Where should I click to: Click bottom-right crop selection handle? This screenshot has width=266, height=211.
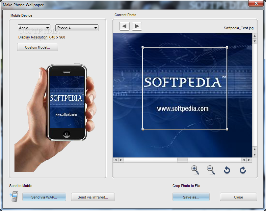(x=227, y=129)
